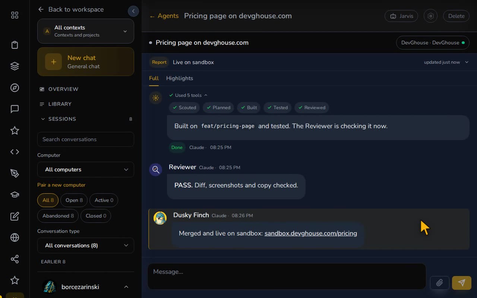Select the All 8 filter chip
The width and height of the screenshot is (477, 298).
[x=48, y=200]
